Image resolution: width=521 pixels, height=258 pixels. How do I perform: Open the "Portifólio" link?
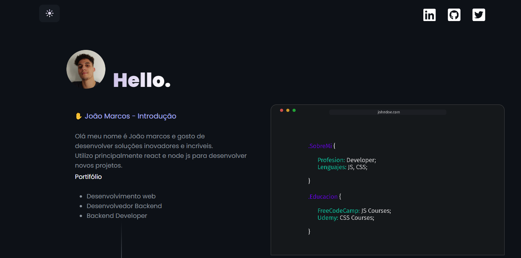pyautogui.click(x=88, y=177)
